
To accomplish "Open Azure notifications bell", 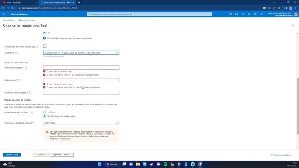I will (243, 14).
